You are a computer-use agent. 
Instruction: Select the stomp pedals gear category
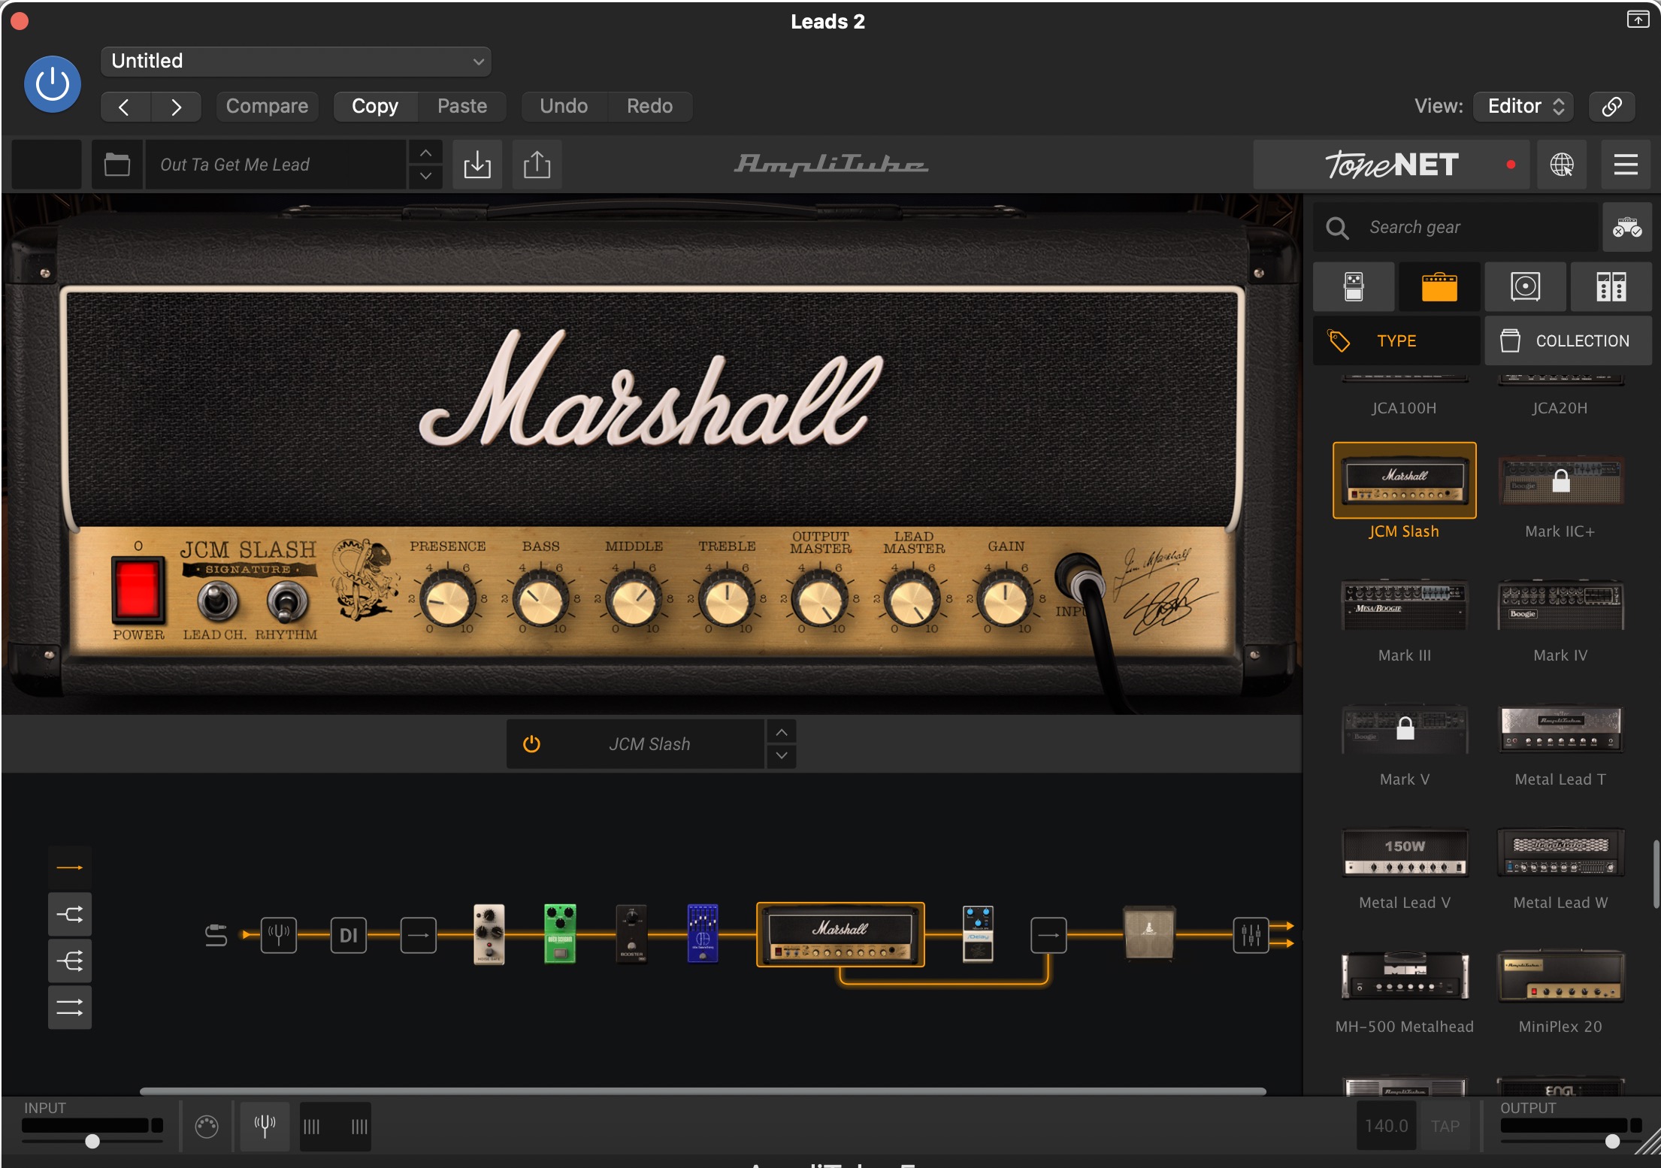click(x=1354, y=287)
